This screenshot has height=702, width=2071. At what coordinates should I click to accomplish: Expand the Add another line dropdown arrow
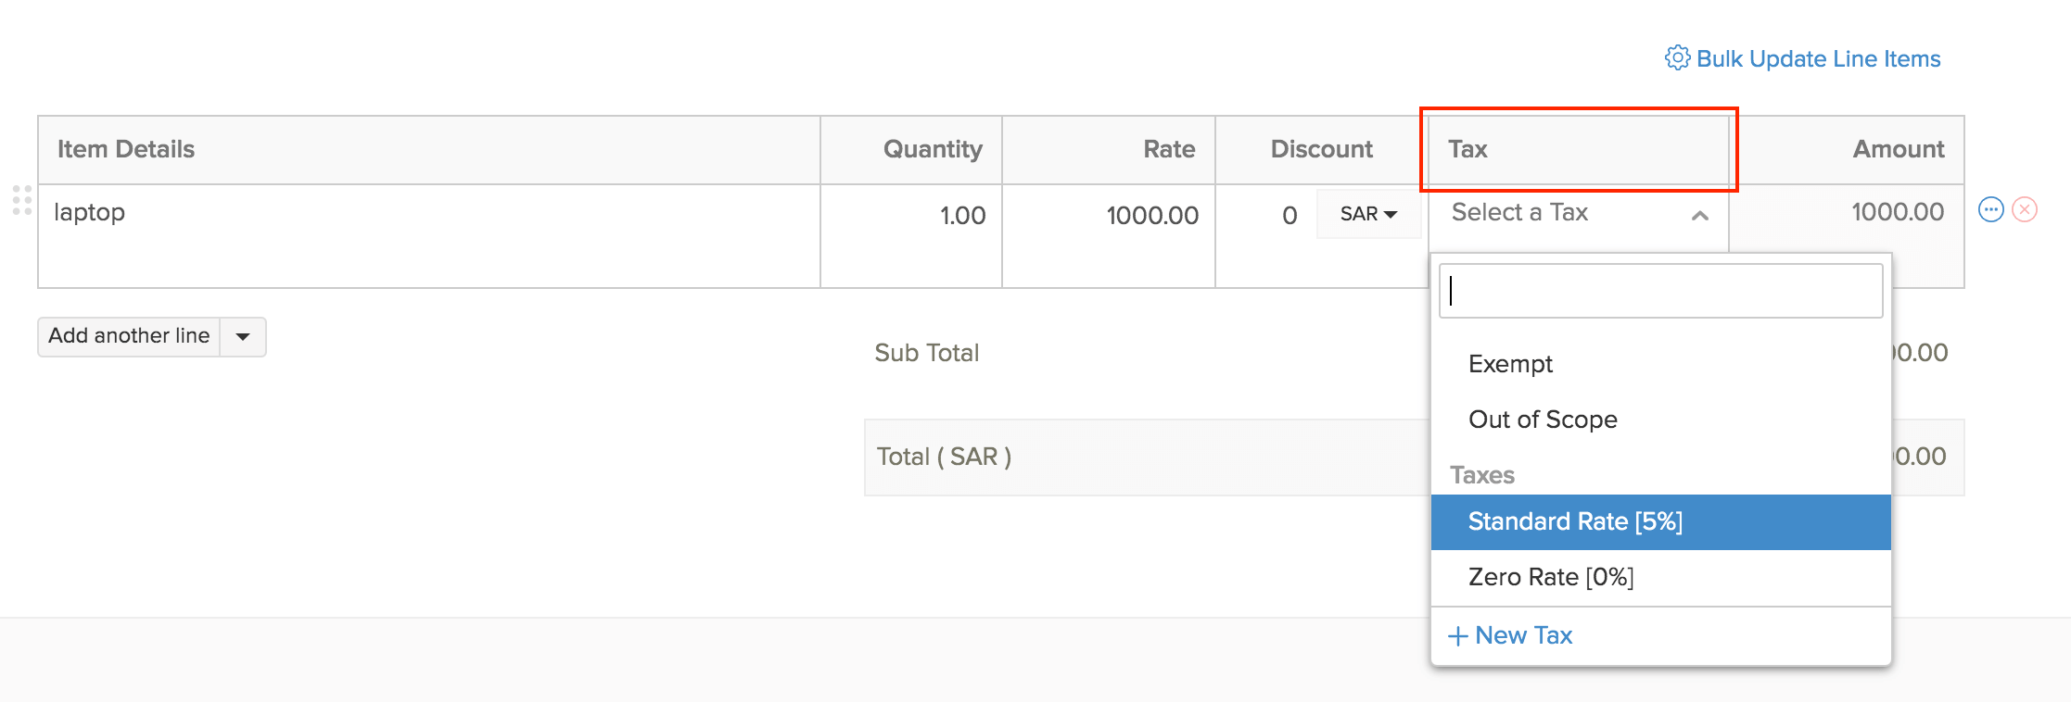tap(242, 336)
